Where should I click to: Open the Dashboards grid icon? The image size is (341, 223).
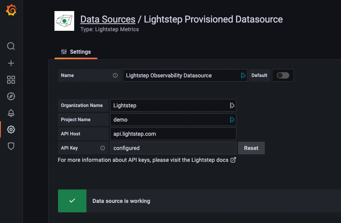point(11,80)
